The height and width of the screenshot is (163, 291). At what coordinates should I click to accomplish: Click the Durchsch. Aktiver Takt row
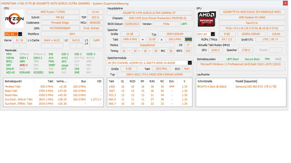point(53,99)
